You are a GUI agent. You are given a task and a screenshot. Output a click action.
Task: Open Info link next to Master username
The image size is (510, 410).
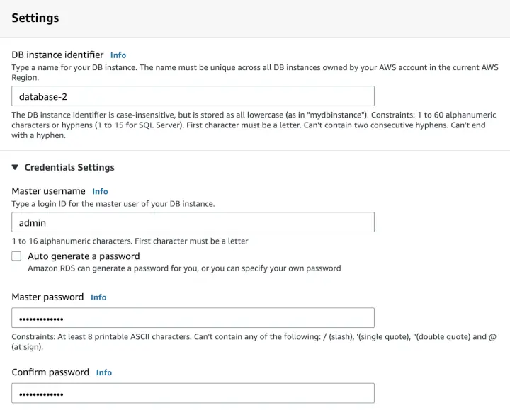pos(100,191)
